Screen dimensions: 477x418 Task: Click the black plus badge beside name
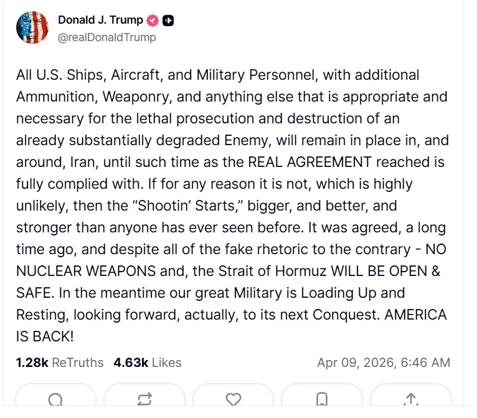click(168, 21)
